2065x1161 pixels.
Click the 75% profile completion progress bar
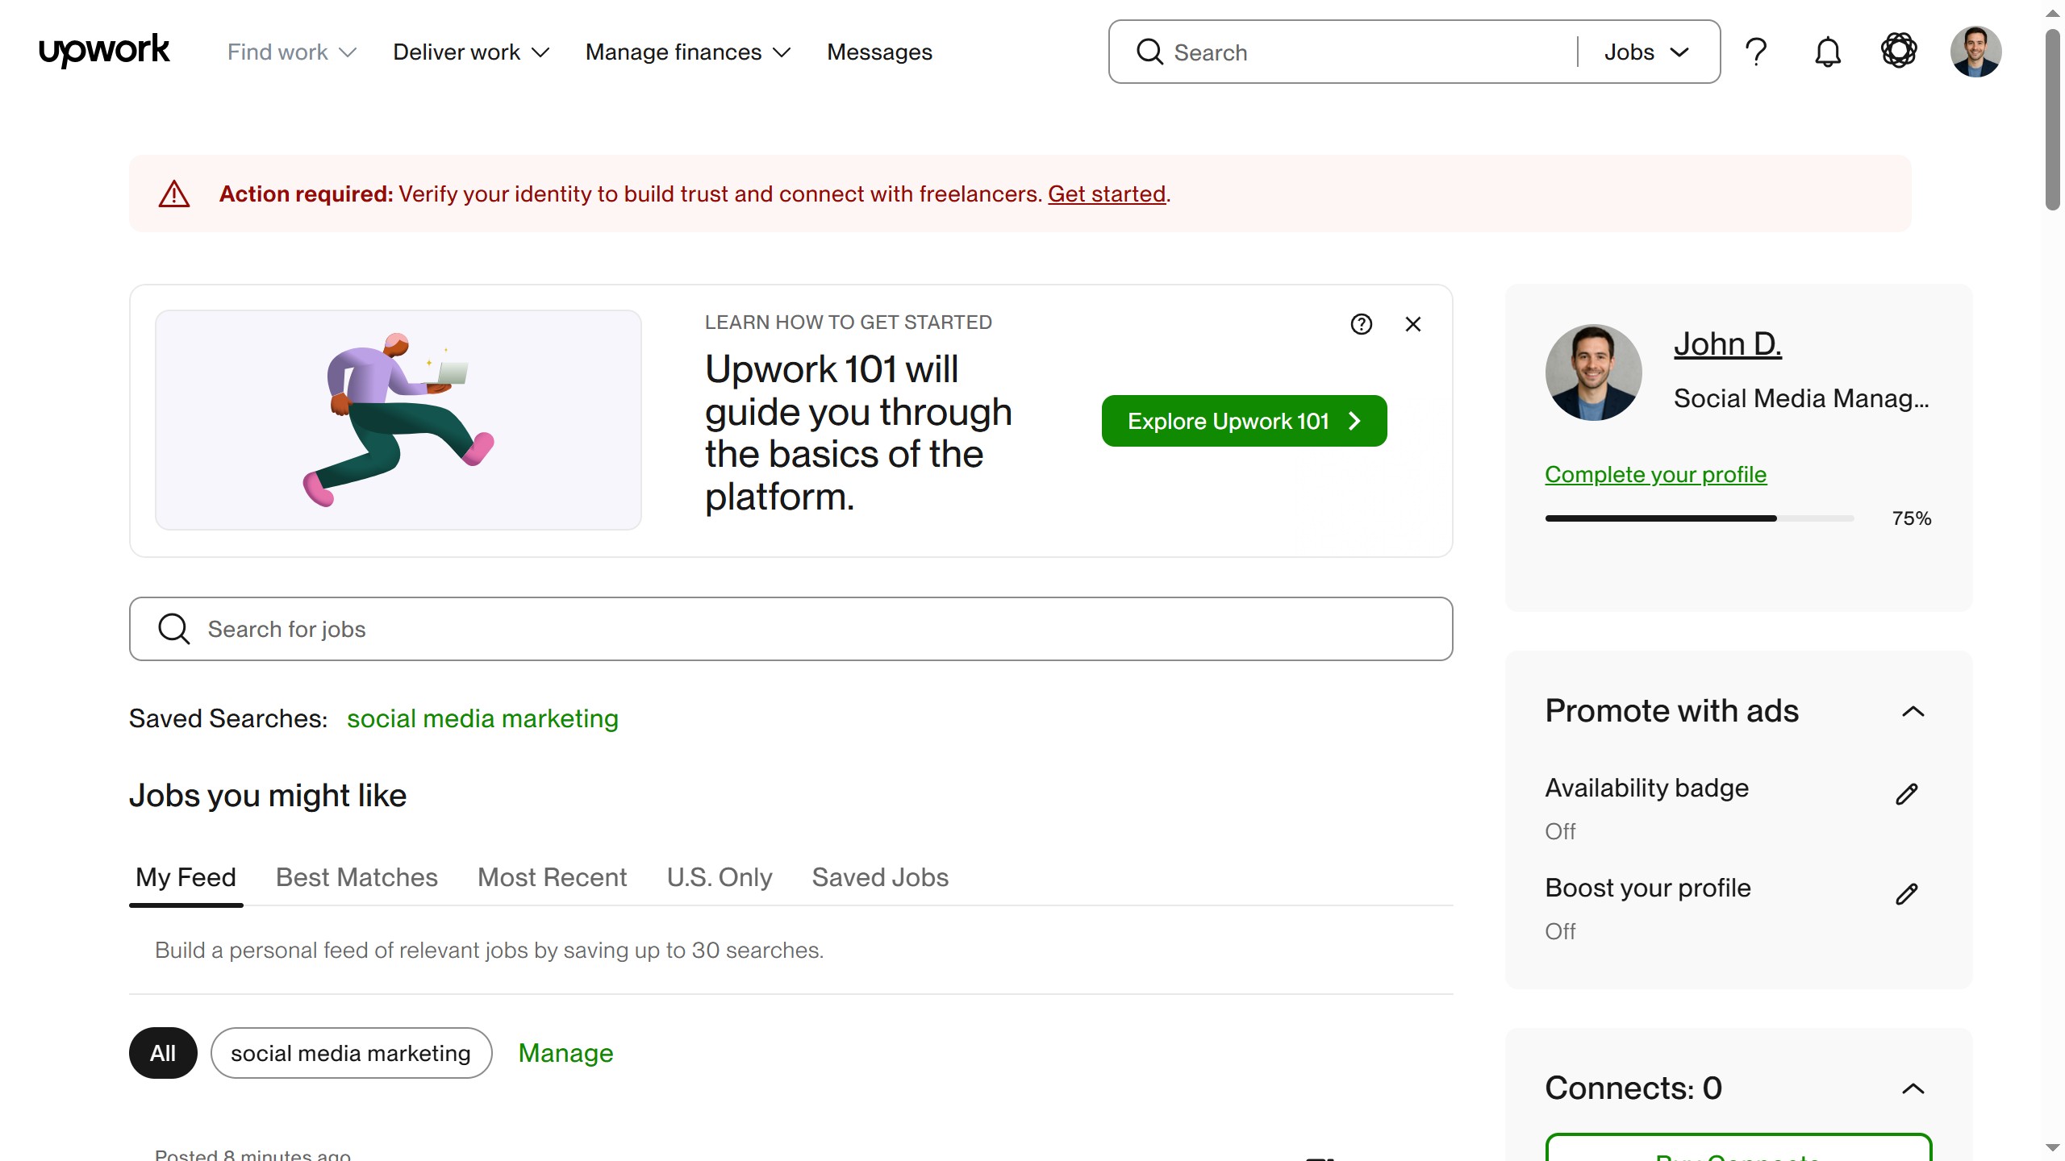coord(1698,518)
